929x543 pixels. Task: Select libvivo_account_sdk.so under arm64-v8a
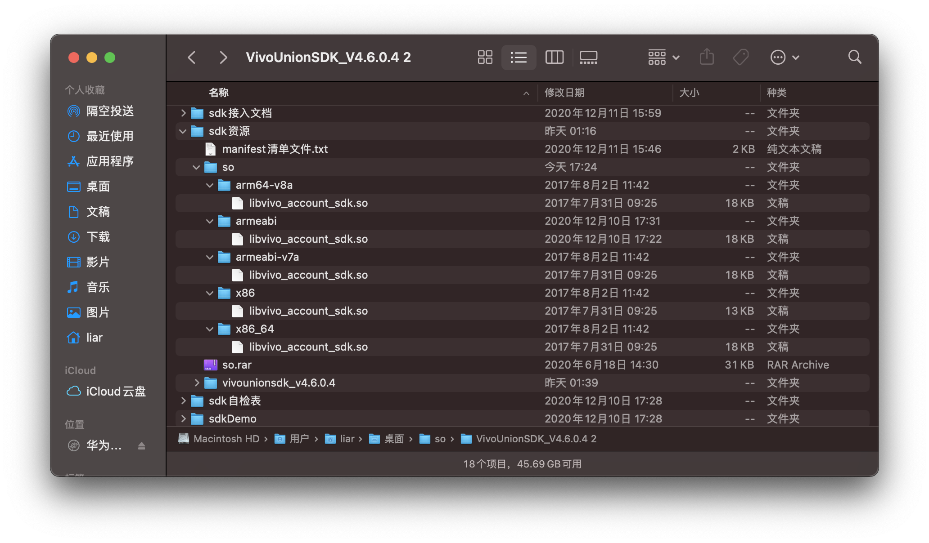pyautogui.click(x=522, y=203)
